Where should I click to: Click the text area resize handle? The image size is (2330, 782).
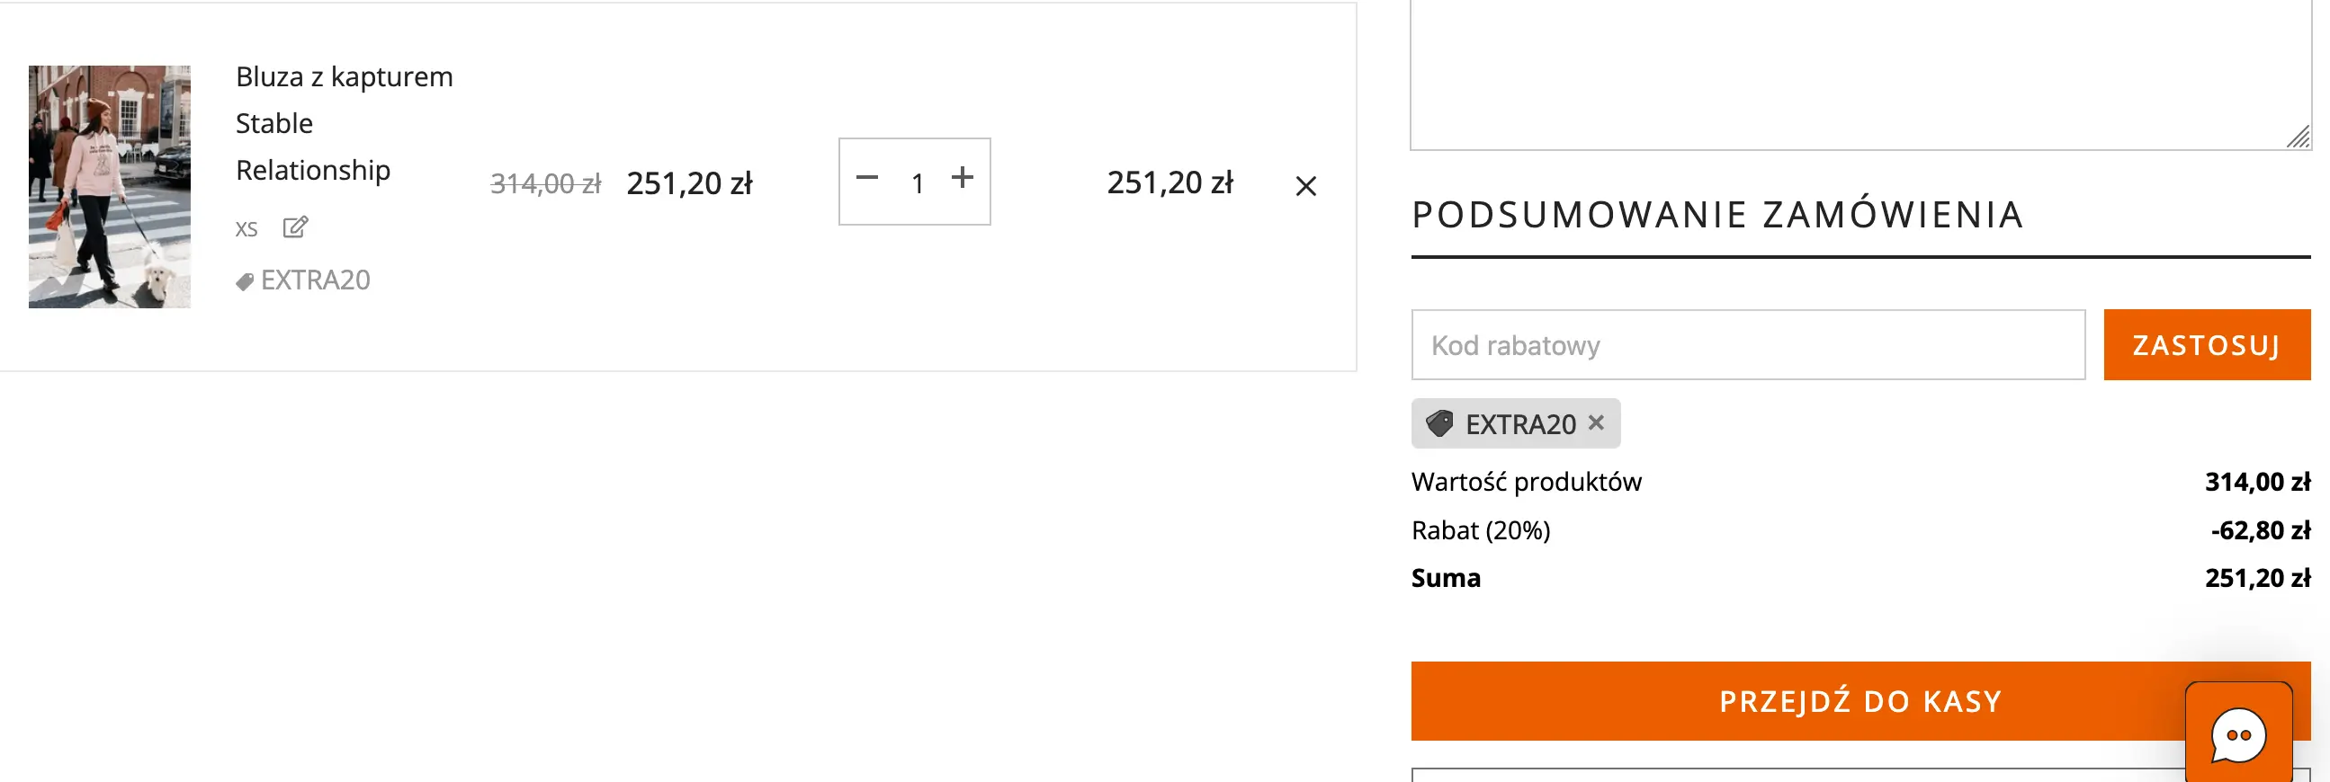click(x=2299, y=138)
